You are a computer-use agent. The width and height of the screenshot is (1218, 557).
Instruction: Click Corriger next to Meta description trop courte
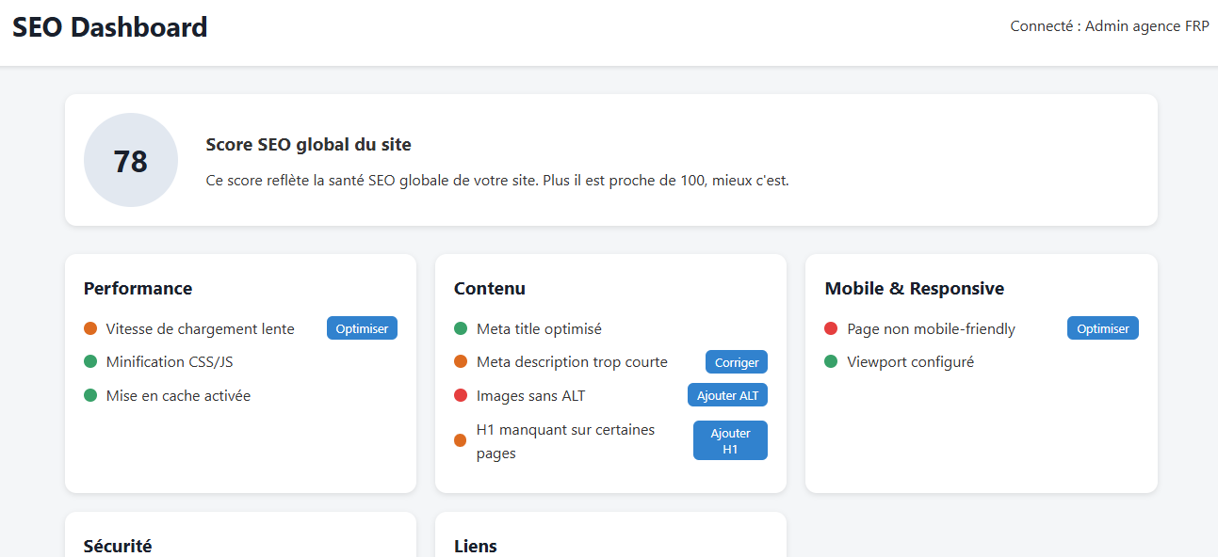point(736,361)
